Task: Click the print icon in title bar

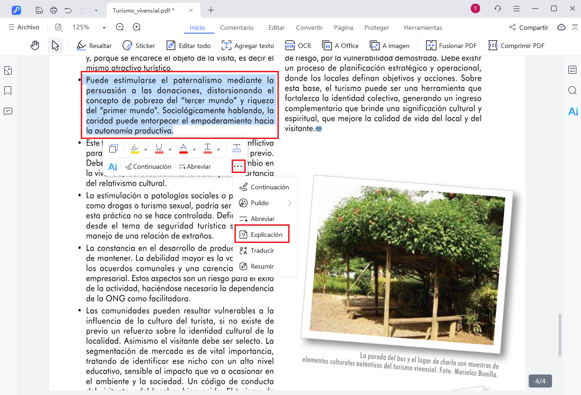Action: coord(54,10)
